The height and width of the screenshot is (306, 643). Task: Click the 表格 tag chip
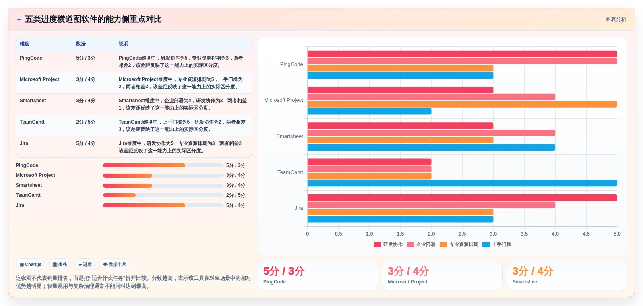(60, 265)
